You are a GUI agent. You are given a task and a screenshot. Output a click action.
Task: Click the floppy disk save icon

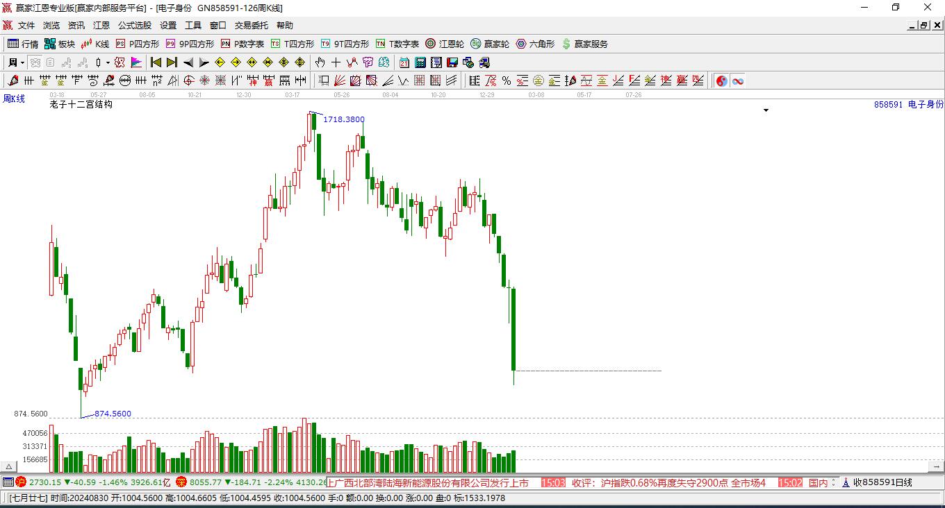[x=452, y=62]
